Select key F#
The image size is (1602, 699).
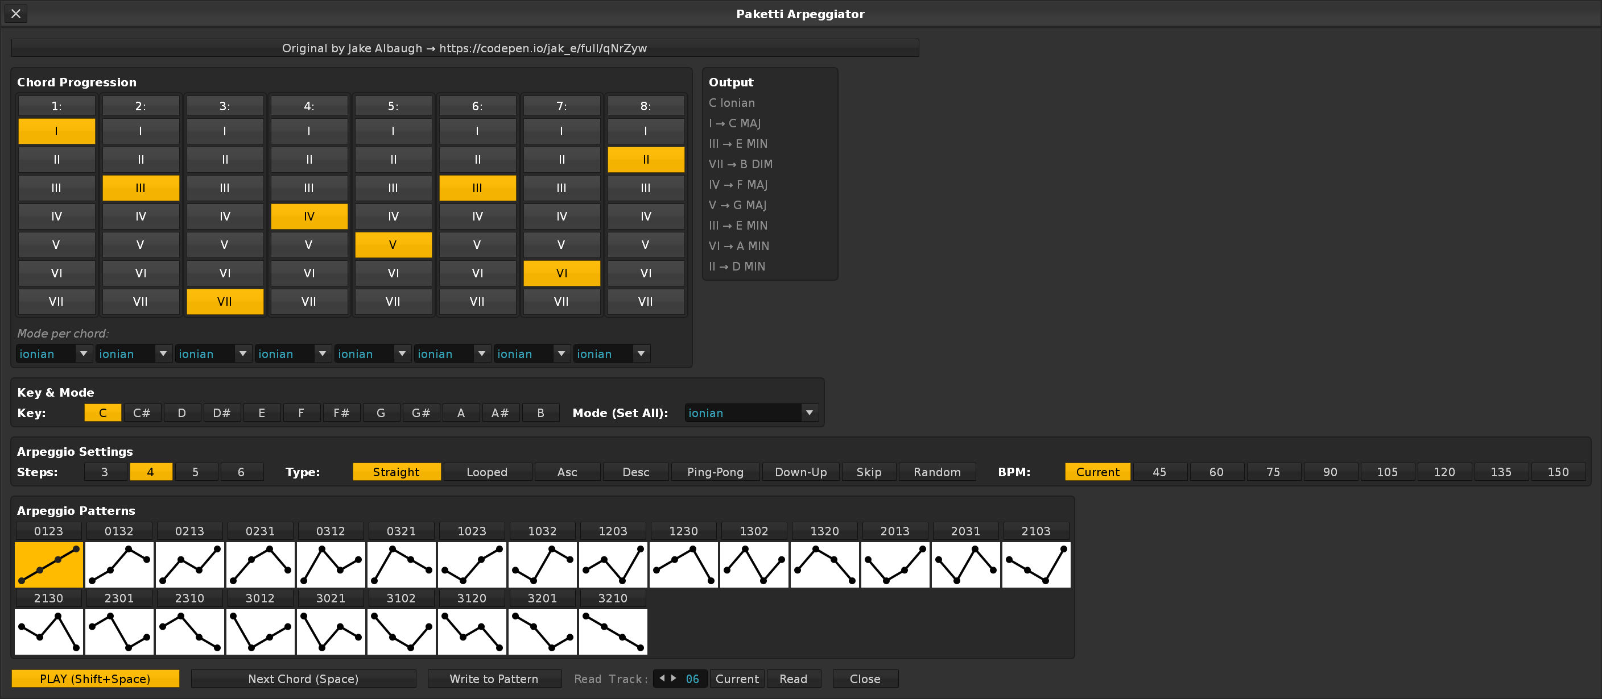coord(341,413)
